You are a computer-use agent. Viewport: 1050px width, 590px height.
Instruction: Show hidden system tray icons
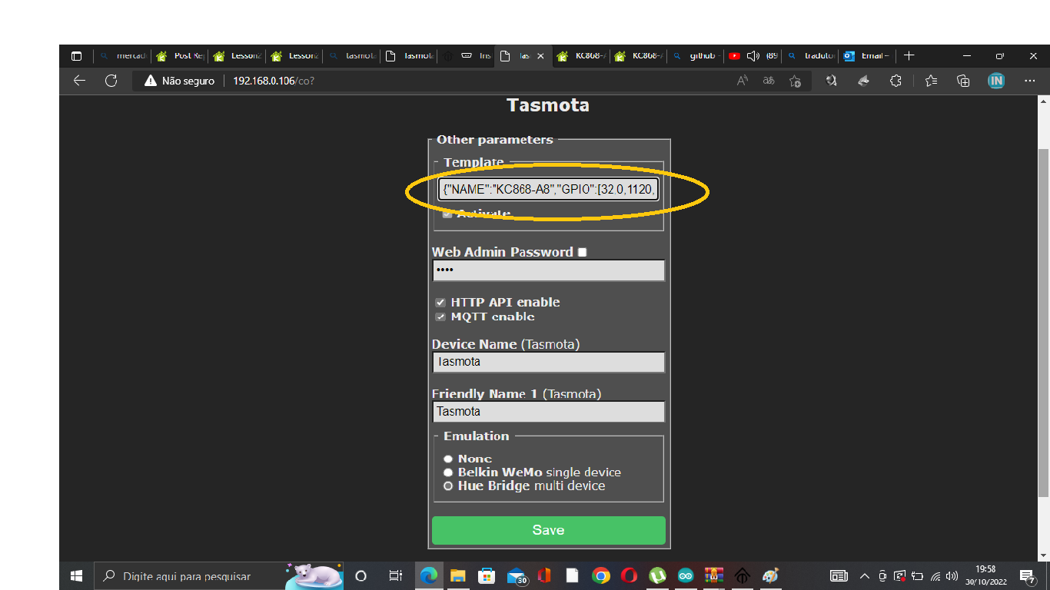(x=865, y=575)
